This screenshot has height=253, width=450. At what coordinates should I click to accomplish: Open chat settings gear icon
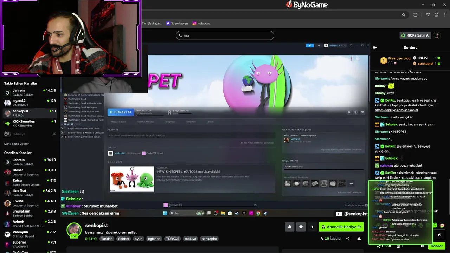[x=422, y=246]
